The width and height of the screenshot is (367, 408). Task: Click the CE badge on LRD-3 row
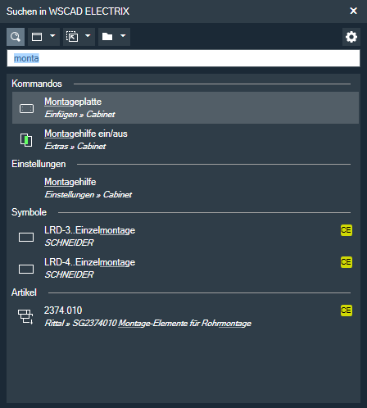coord(347,230)
